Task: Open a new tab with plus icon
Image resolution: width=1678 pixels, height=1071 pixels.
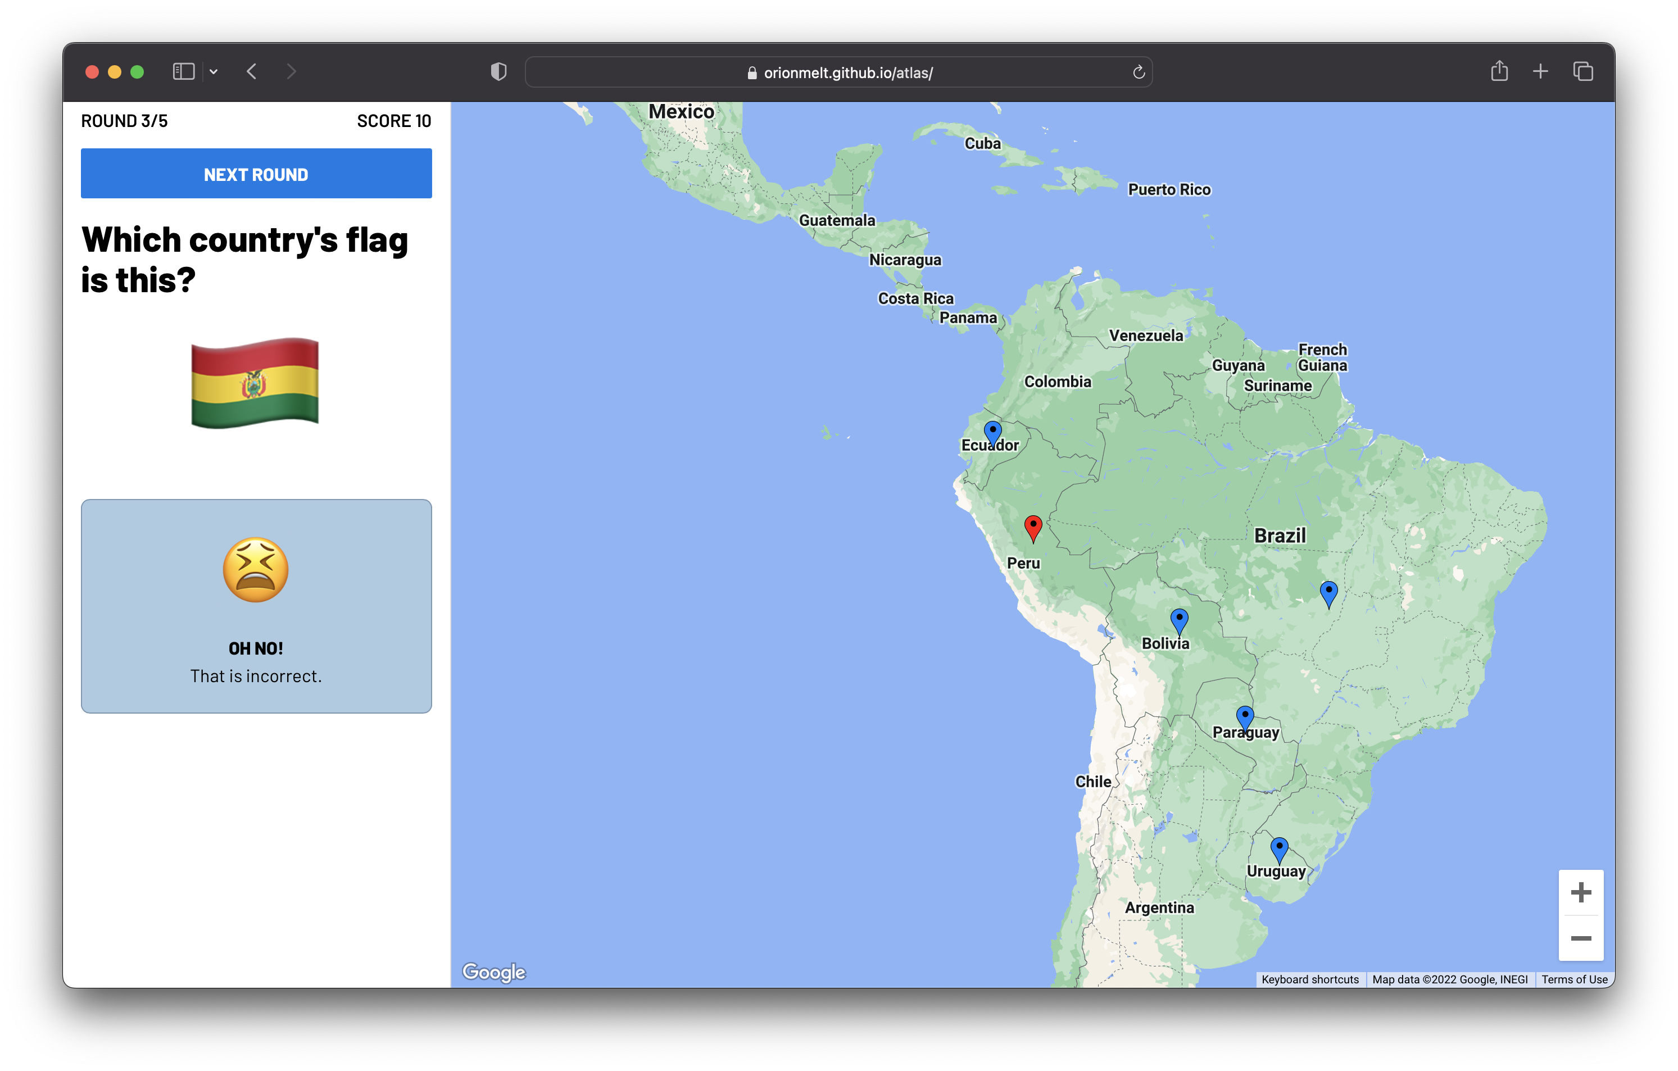Action: pyautogui.click(x=1540, y=71)
